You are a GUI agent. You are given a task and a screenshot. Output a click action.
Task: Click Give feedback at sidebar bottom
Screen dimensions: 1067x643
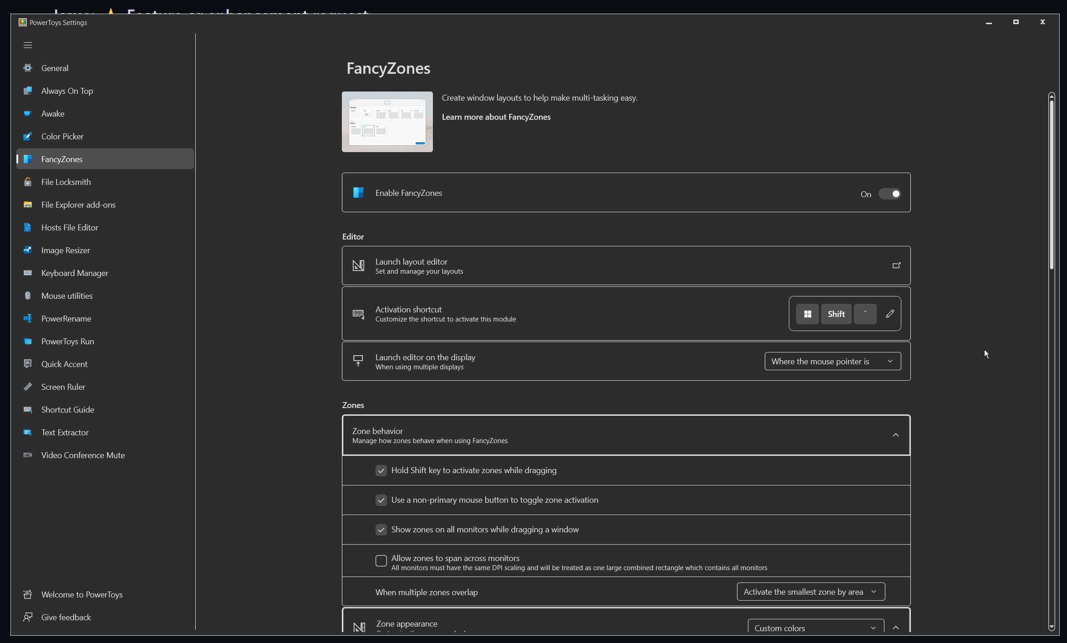[66, 617]
